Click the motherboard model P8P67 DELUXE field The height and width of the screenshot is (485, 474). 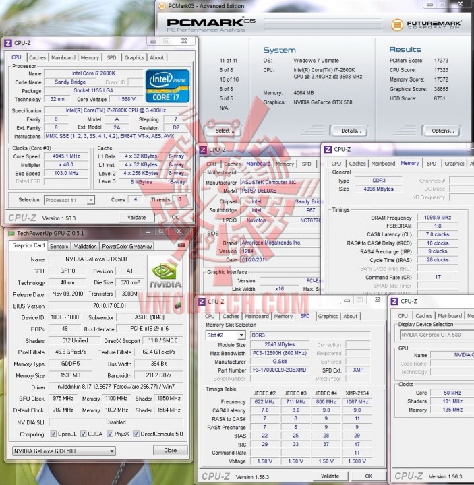pyautogui.click(x=280, y=191)
